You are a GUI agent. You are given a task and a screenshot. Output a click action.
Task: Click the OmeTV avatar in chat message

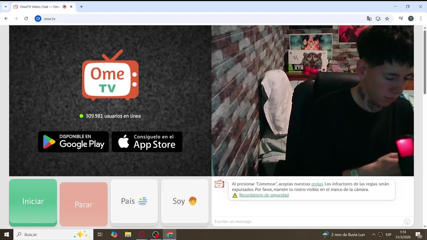[220, 184]
